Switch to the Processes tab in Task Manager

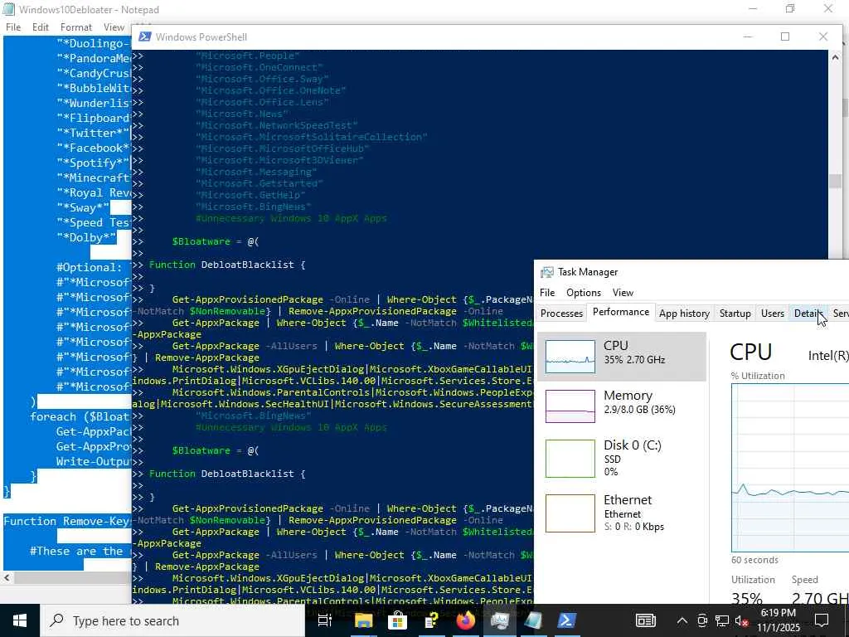point(561,313)
